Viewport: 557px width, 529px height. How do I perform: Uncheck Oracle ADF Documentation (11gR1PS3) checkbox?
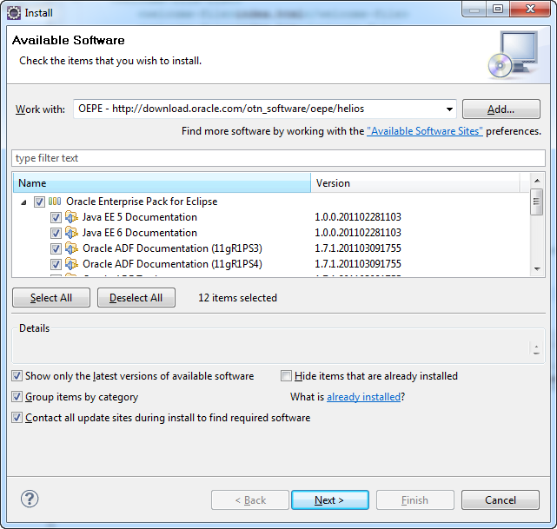coord(56,248)
